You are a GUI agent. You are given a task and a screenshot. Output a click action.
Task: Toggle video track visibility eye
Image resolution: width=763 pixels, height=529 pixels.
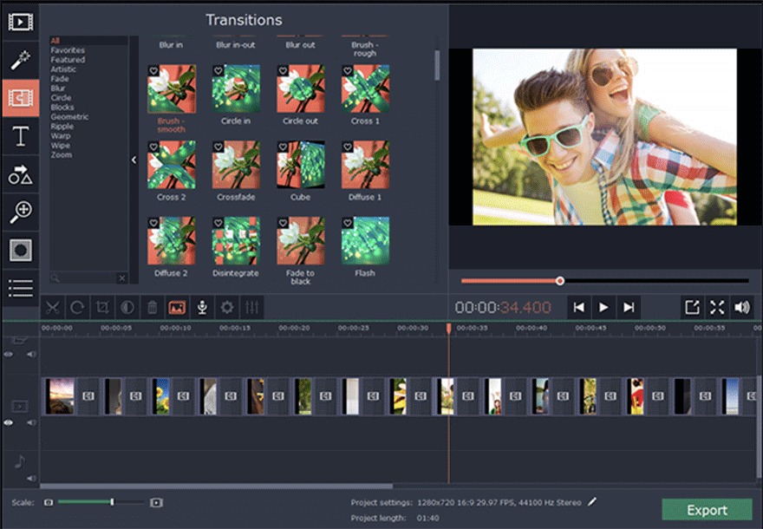pyautogui.click(x=9, y=423)
